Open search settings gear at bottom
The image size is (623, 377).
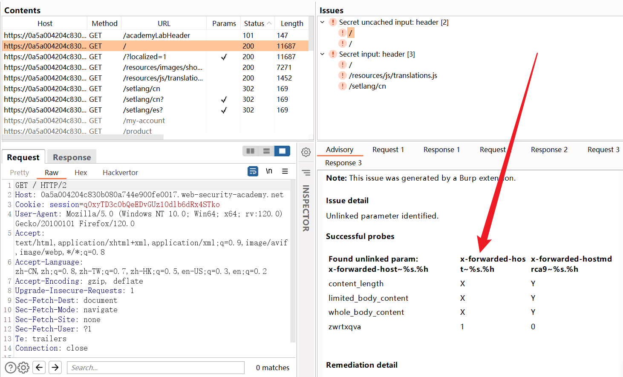pos(24,367)
